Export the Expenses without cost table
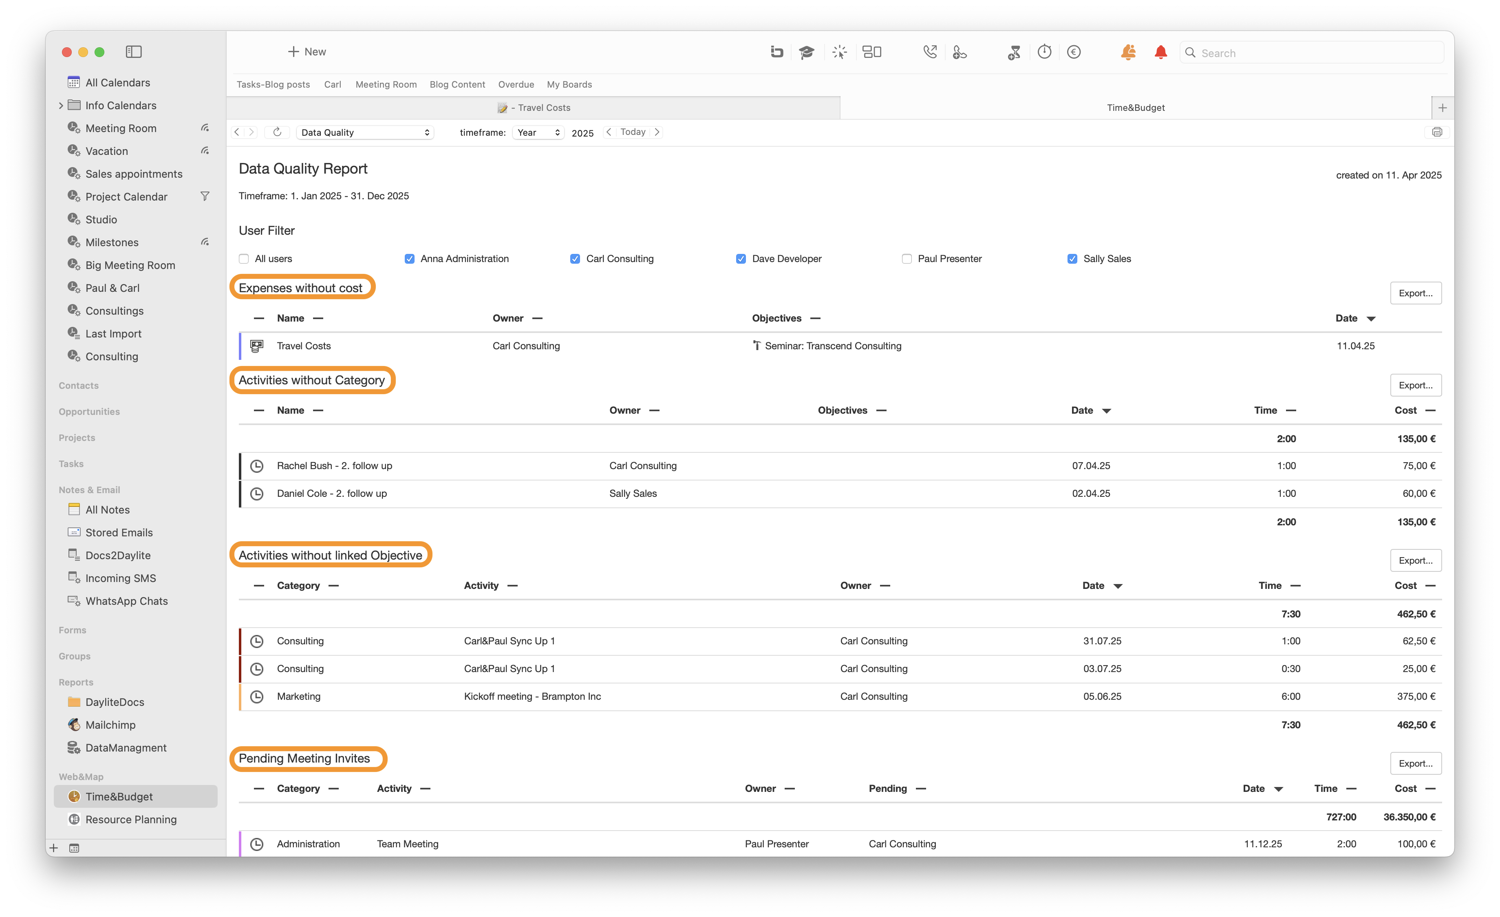 (x=1415, y=293)
